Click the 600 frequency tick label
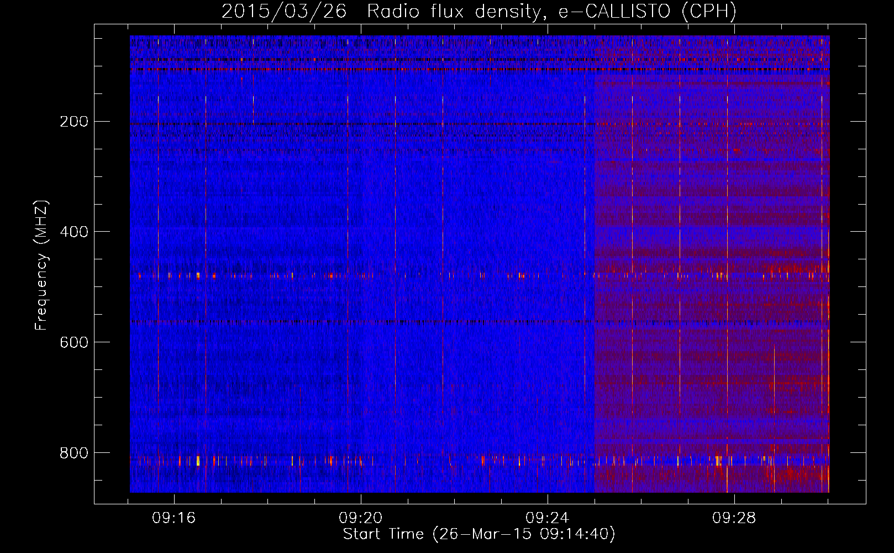 74,342
